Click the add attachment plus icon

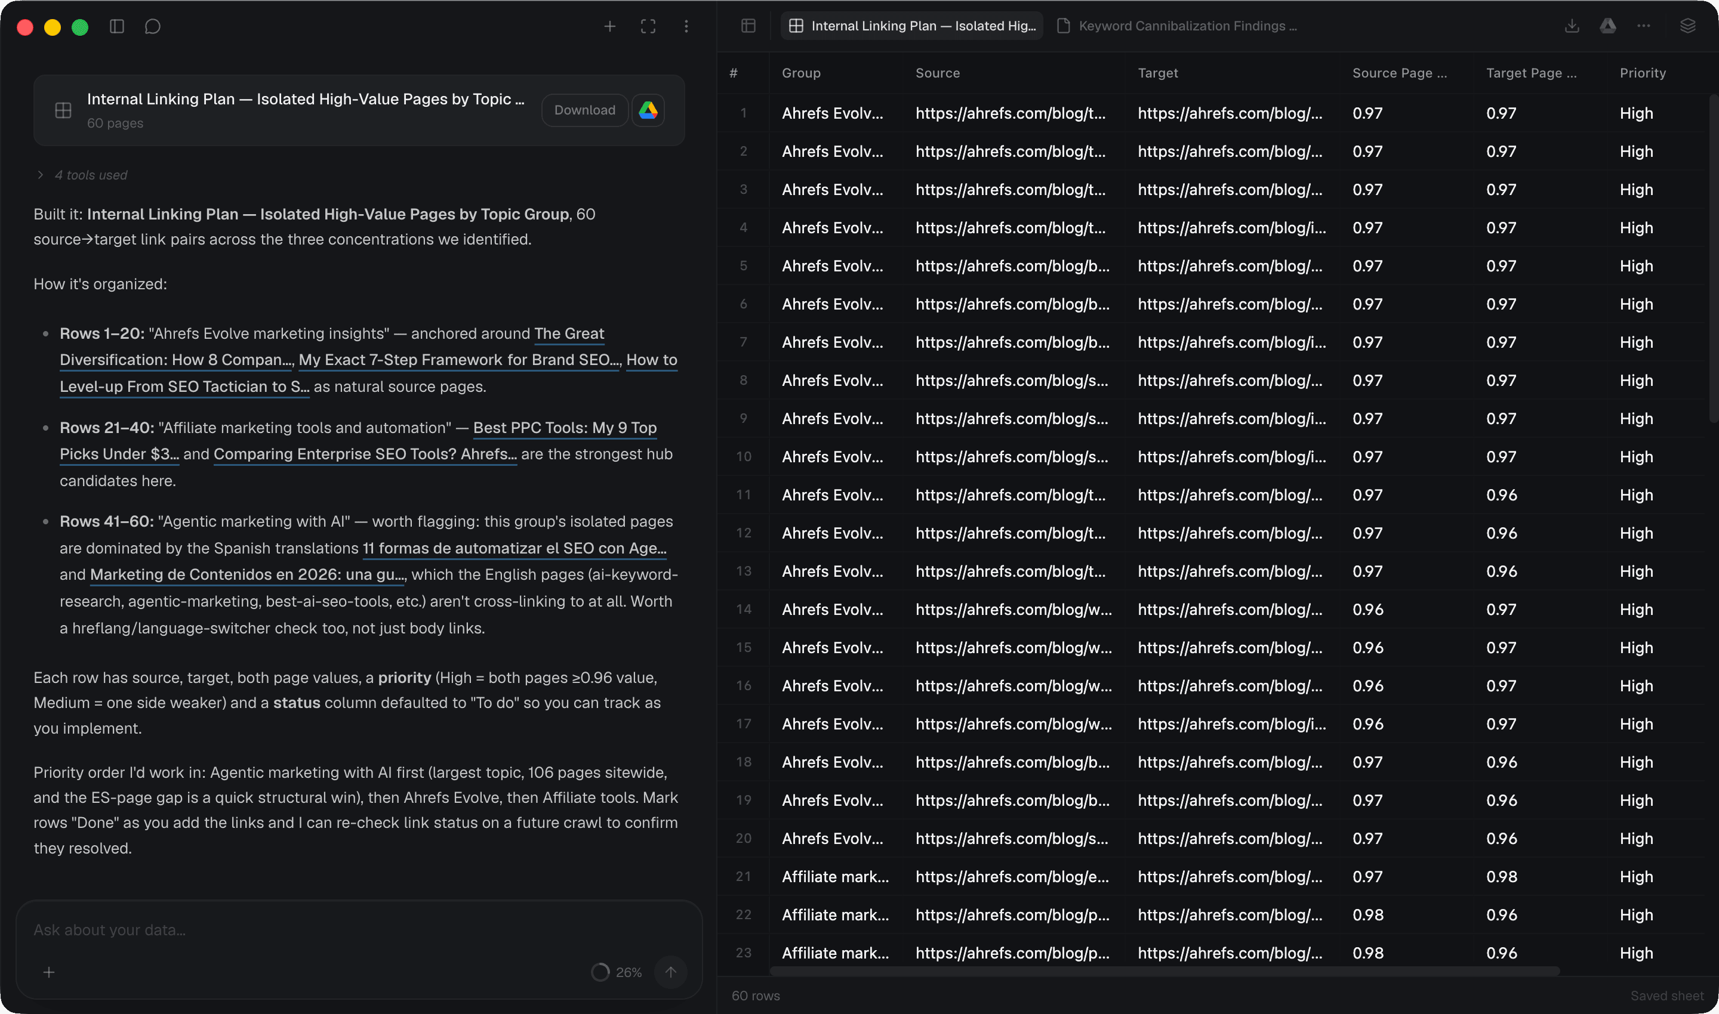pyautogui.click(x=48, y=972)
